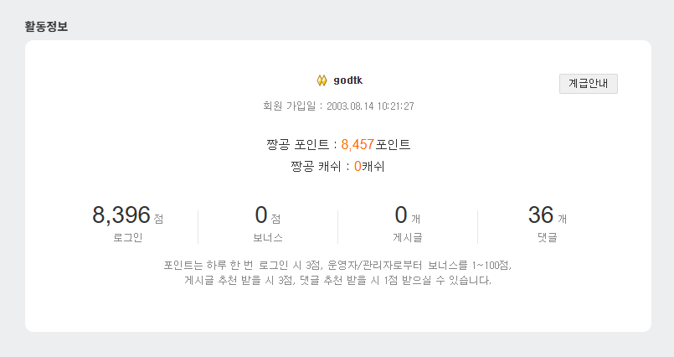This screenshot has width=674, height=357.
Task: Select the 보너스 stat label
Action: click(x=268, y=237)
